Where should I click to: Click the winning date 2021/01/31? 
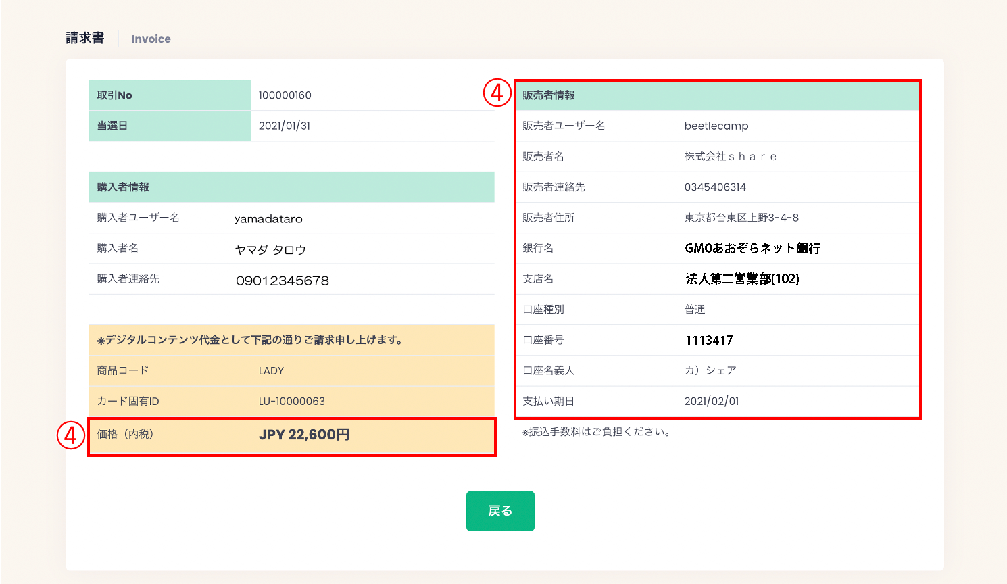pos(284,126)
